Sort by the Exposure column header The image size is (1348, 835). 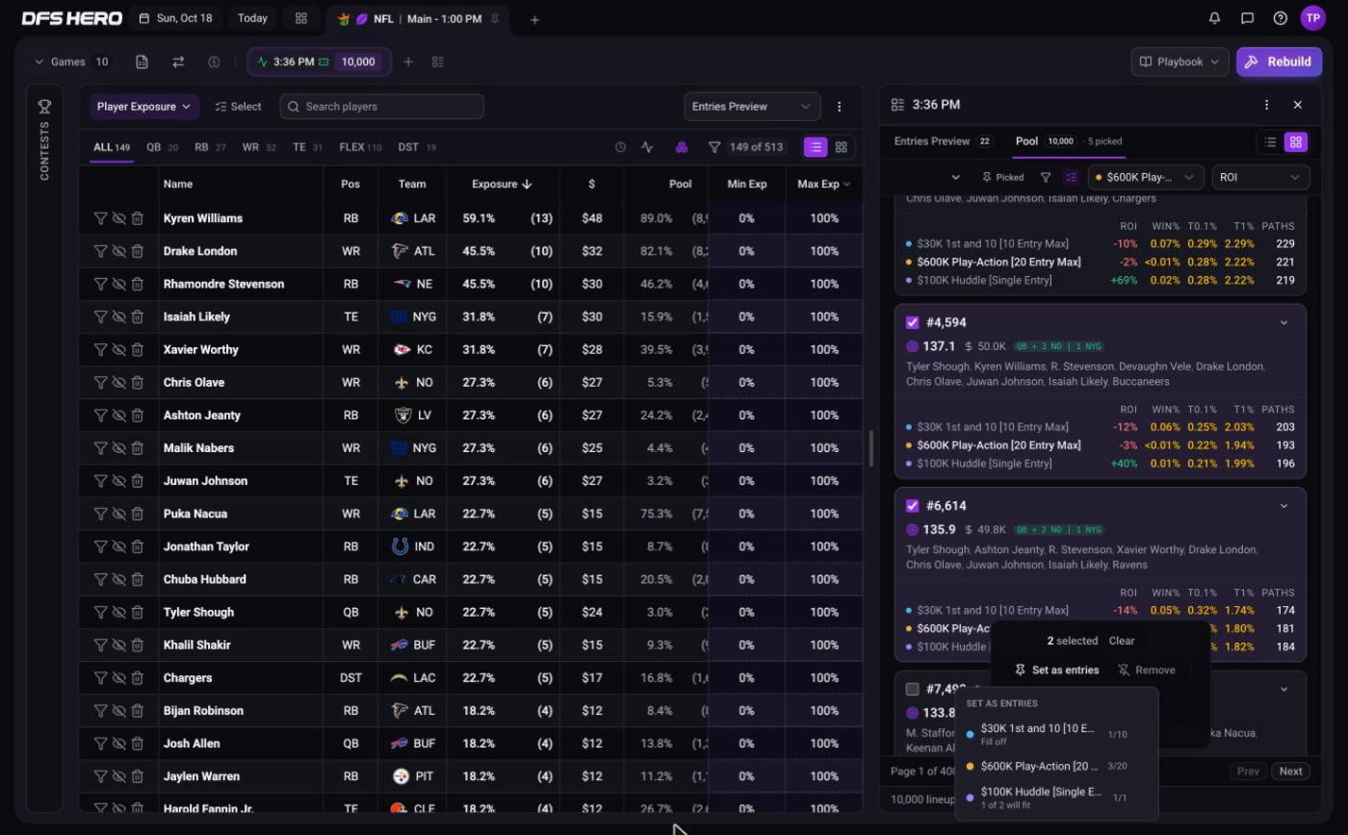pos(502,184)
